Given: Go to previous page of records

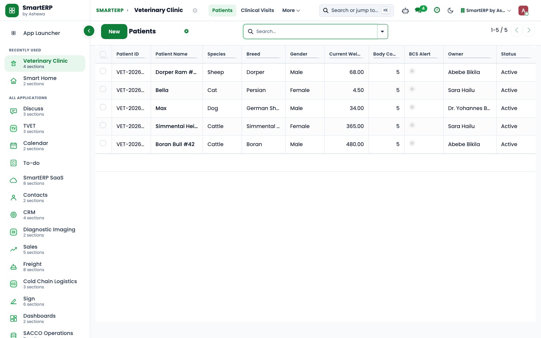Looking at the screenshot, I should coord(517,30).
